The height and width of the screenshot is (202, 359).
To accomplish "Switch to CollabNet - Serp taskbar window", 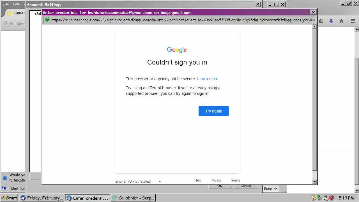I will click(133, 198).
